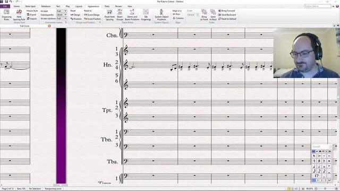
Task: Switch to voice 3 on keypad
Action: coord(322,180)
